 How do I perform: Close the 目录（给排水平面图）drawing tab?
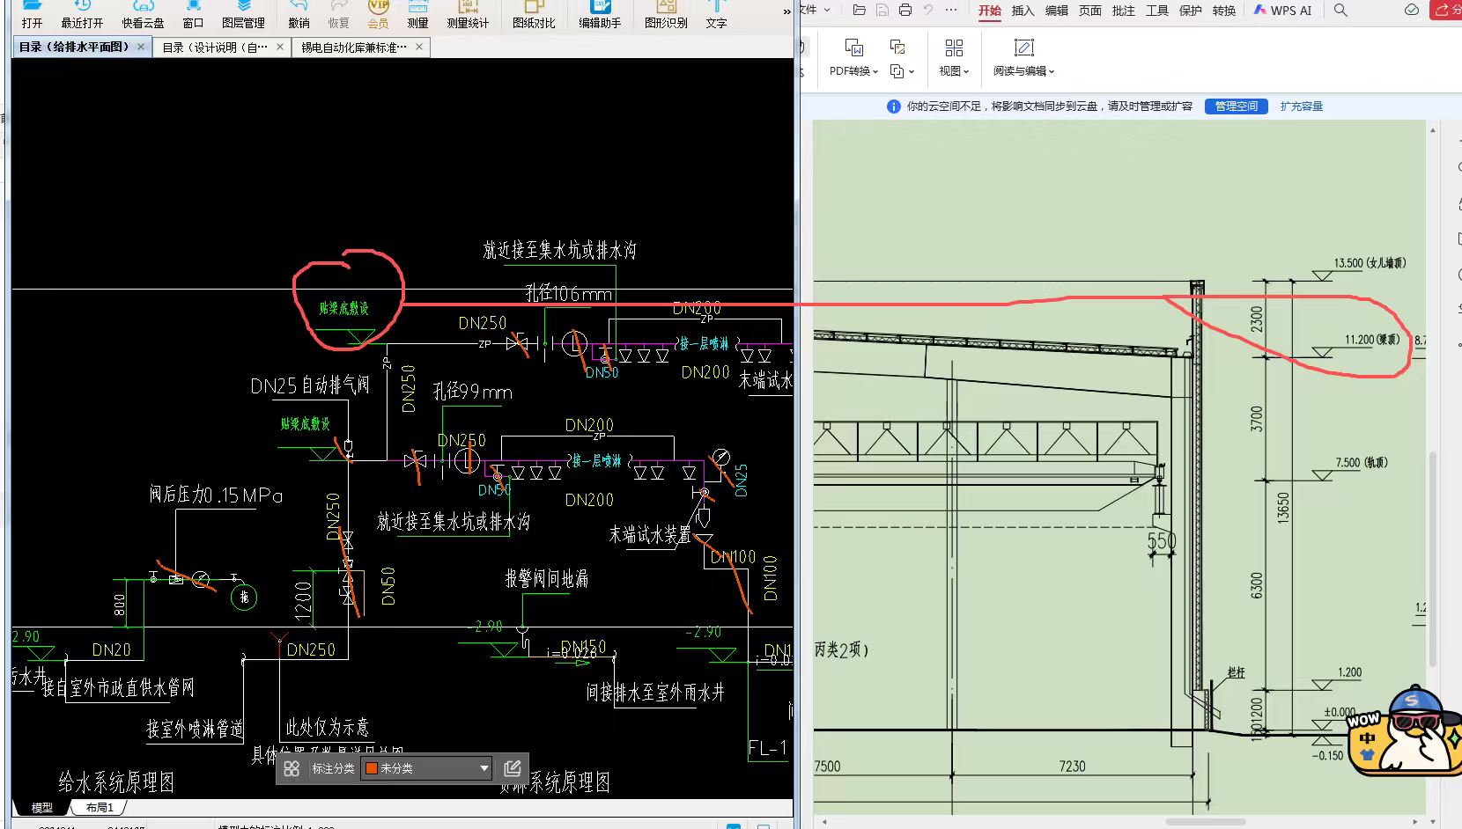tap(141, 47)
